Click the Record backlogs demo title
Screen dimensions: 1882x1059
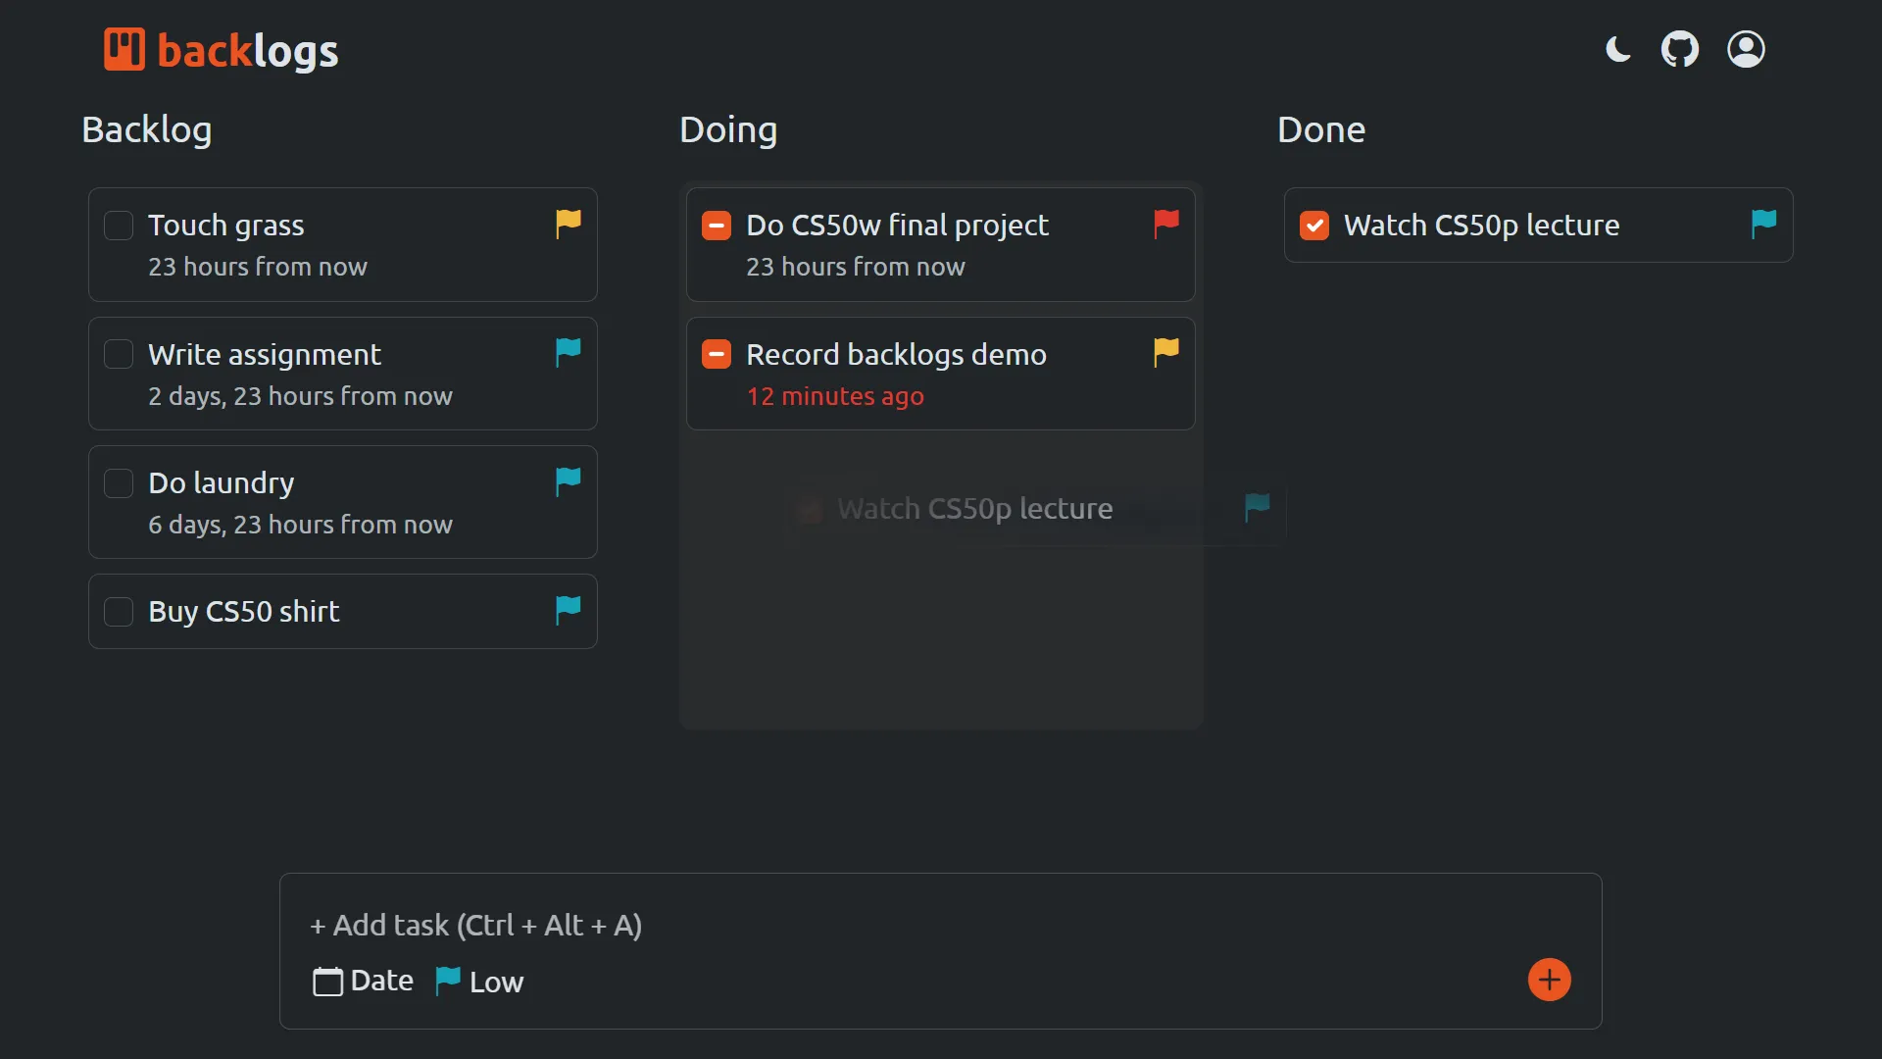(x=897, y=354)
